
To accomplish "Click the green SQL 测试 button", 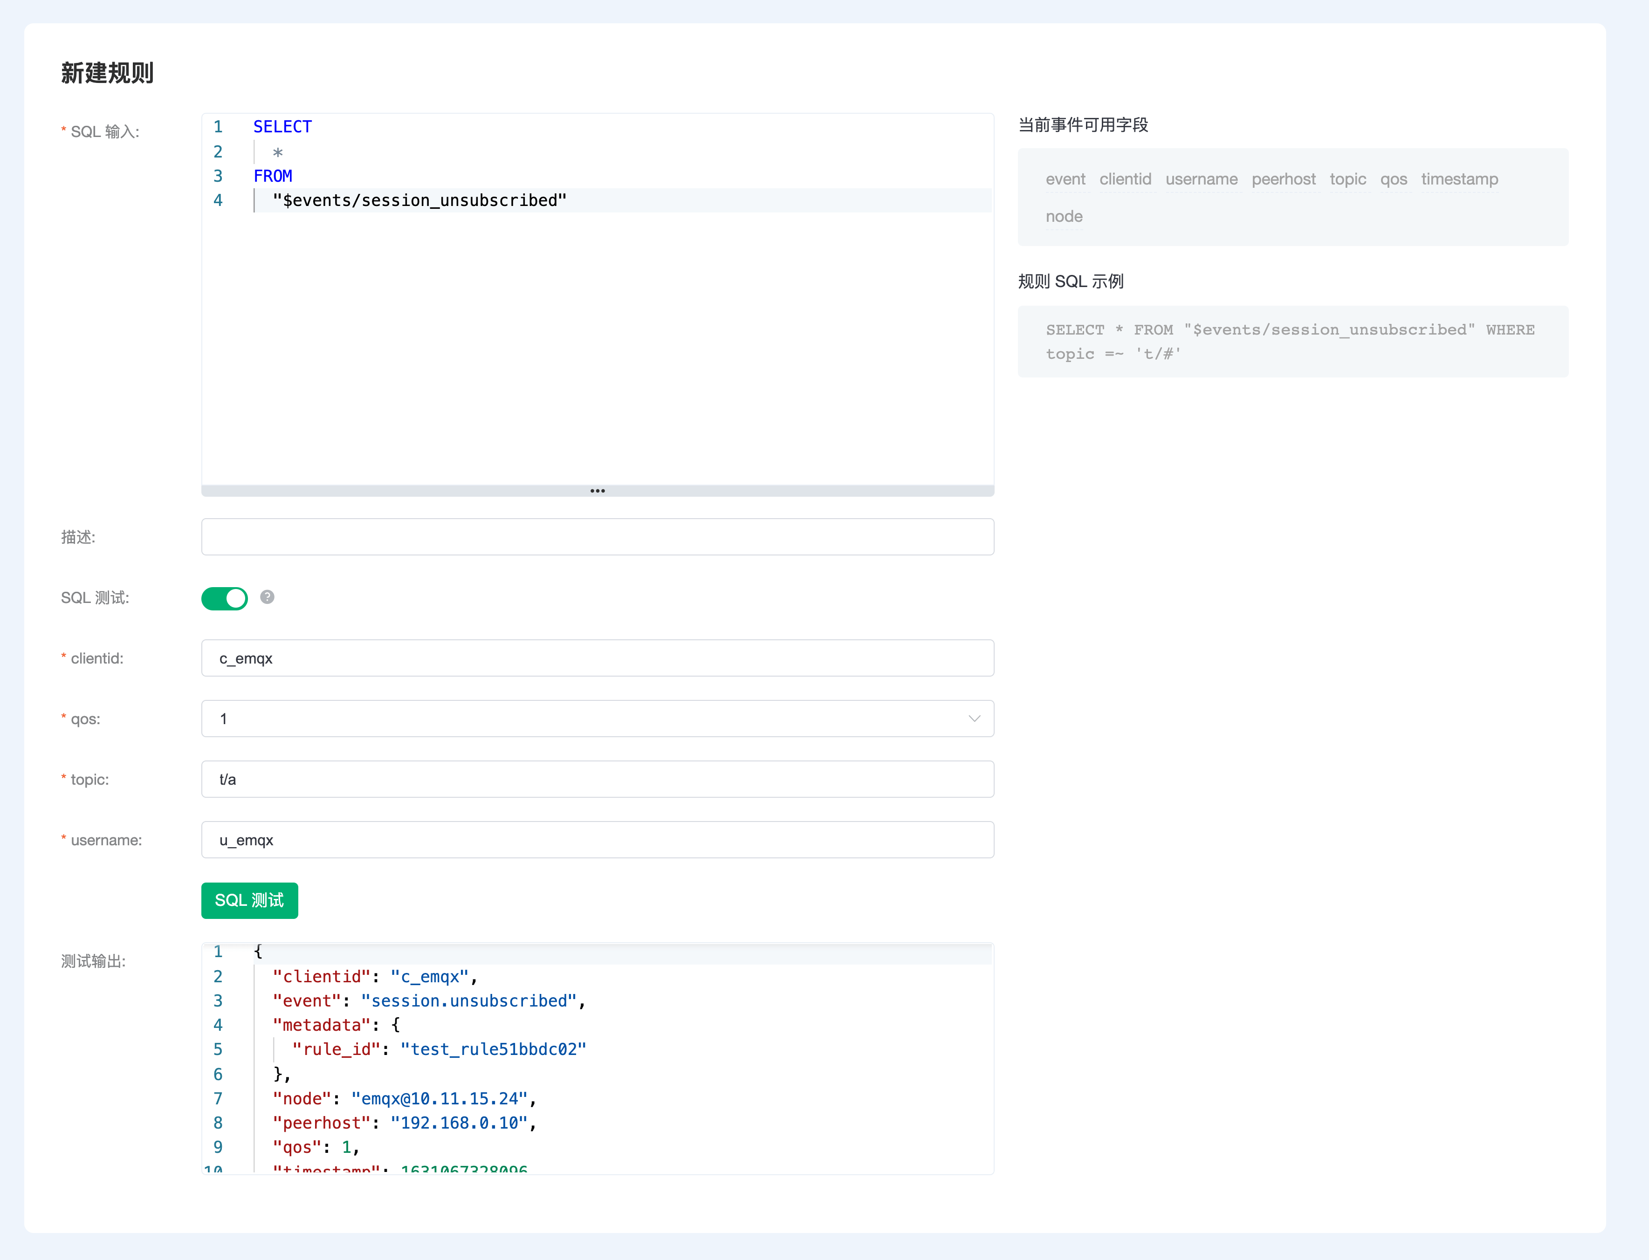I will pyautogui.click(x=249, y=900).
